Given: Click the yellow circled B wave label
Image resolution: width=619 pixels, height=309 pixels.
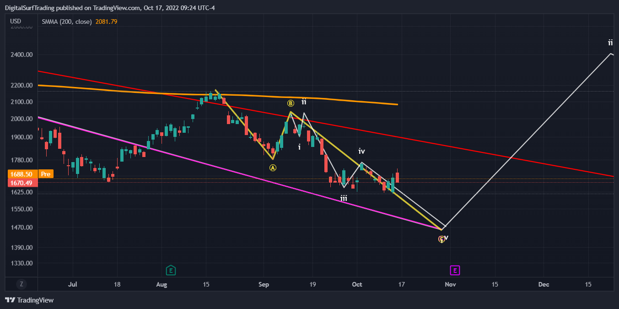Looking at the screenshot, I should [291, 103].
